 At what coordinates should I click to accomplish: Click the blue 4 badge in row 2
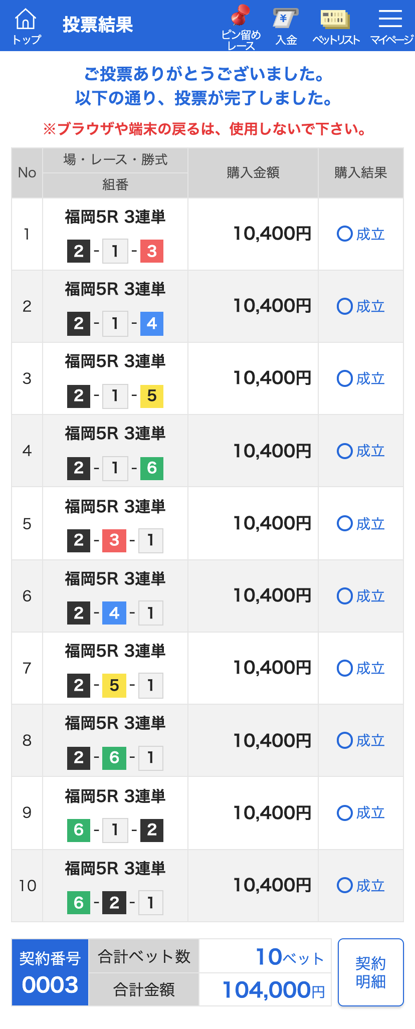[152, 323]
